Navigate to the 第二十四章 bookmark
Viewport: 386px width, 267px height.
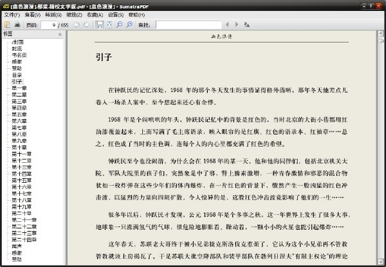point(24,239)
